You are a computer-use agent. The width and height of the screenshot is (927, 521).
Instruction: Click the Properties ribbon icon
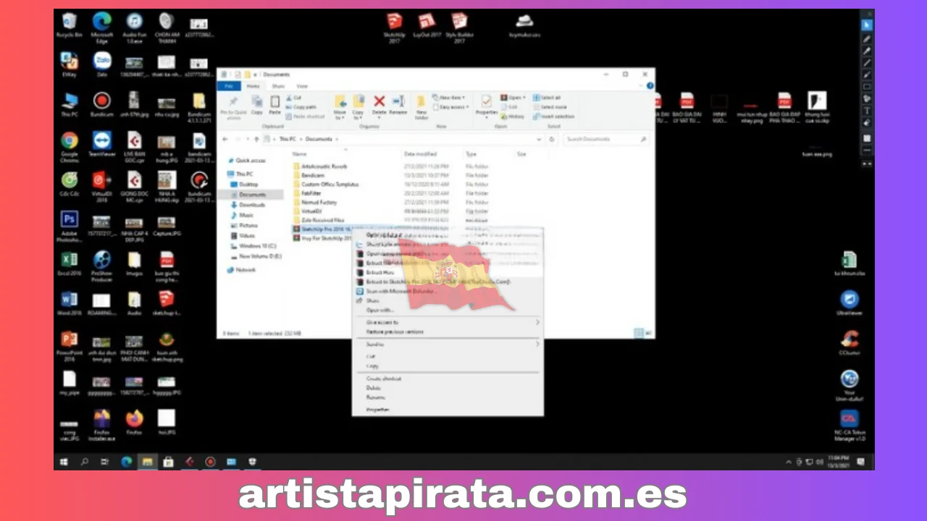[487, 101]
